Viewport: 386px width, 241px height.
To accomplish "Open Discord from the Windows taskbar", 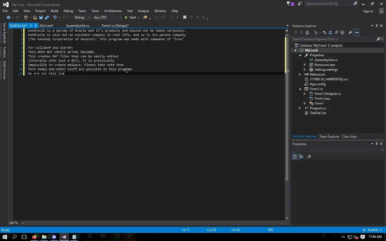I will [x=54, y=237].
